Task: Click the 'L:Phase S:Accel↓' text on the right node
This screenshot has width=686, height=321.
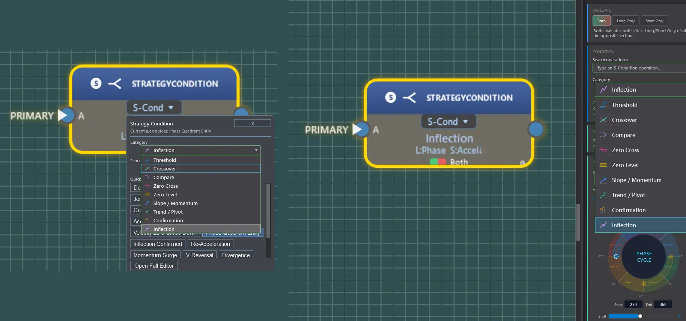Action: point(449,150)
